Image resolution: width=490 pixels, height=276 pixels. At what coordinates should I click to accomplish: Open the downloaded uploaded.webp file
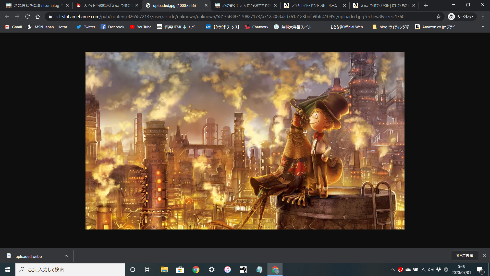(x=29, y=256)
